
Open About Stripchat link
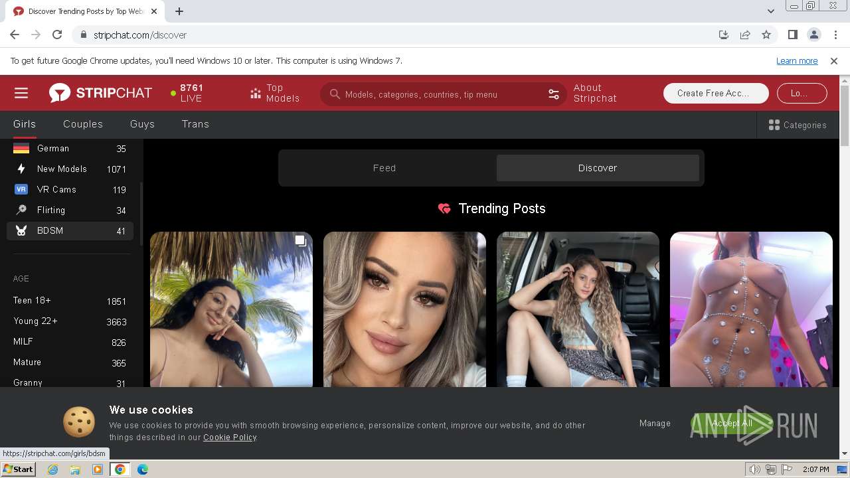click(x=595, y=93)
